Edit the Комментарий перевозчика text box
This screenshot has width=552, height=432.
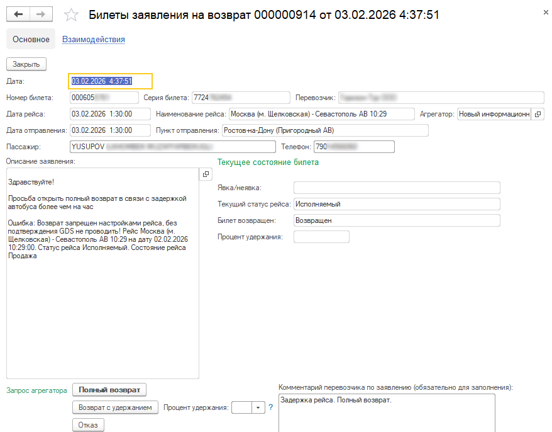coord(386,412)
